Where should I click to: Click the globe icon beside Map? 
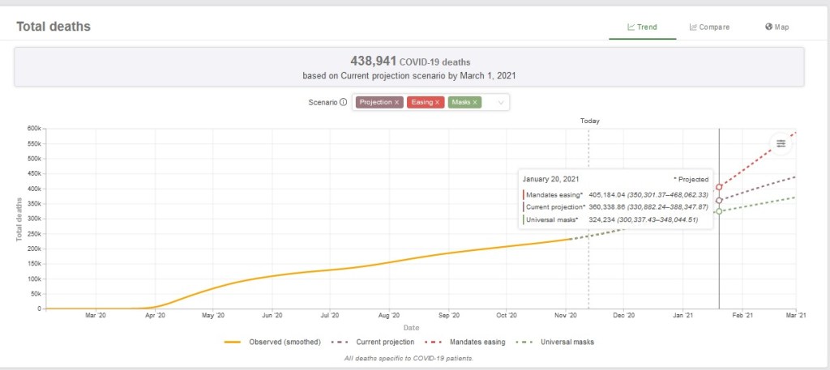pyautogui.click(x=768, y=27)
